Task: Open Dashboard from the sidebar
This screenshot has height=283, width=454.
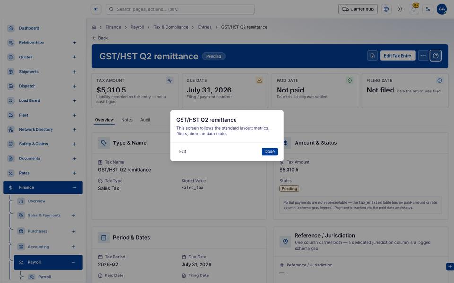Action: [x=43, y=28]
